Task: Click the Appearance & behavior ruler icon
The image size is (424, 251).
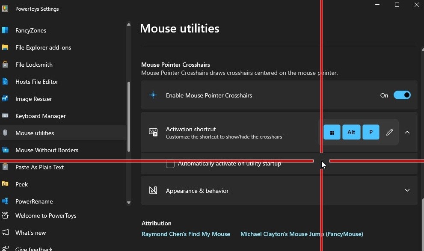Action: [153, 190]
